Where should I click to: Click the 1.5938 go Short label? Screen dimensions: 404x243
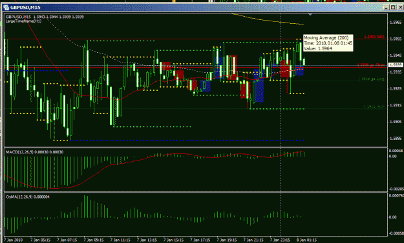point(371,65)
